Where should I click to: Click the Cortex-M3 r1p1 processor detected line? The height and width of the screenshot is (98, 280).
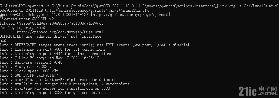[x=58, y=80]
